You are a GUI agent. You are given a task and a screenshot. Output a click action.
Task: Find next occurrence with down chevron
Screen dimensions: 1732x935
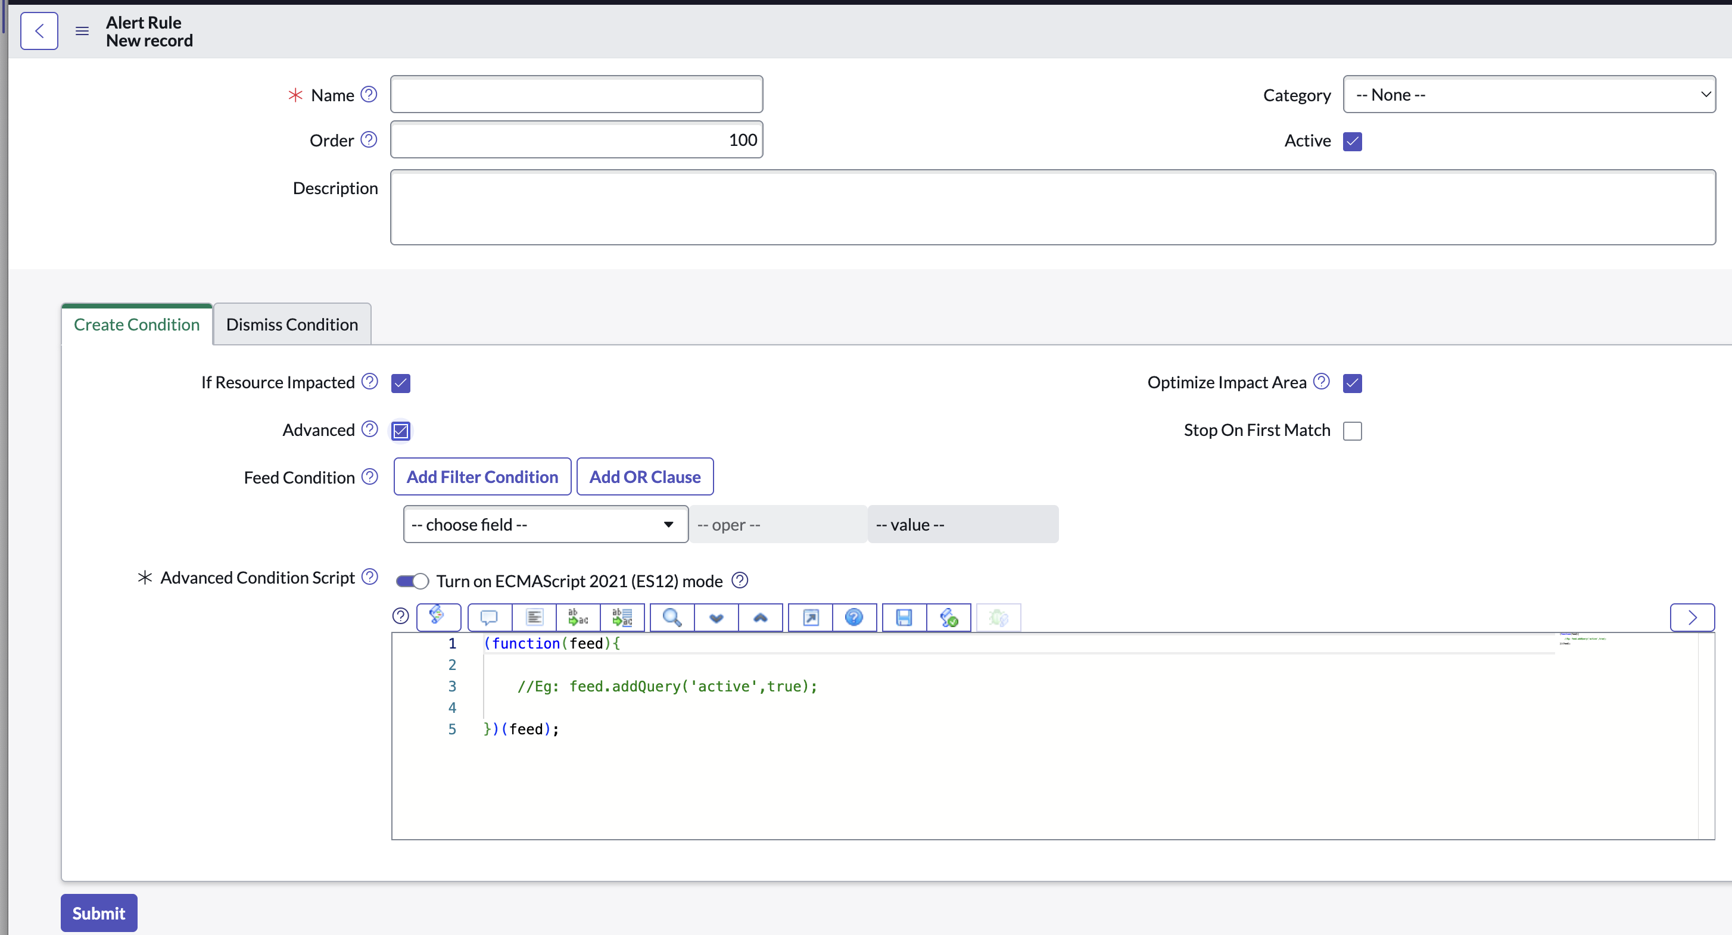tap(717, 617)
